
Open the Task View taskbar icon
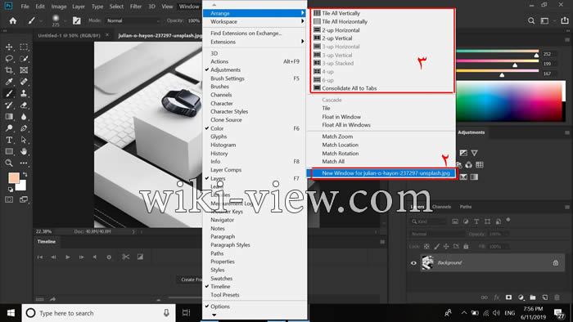point(187,313)
